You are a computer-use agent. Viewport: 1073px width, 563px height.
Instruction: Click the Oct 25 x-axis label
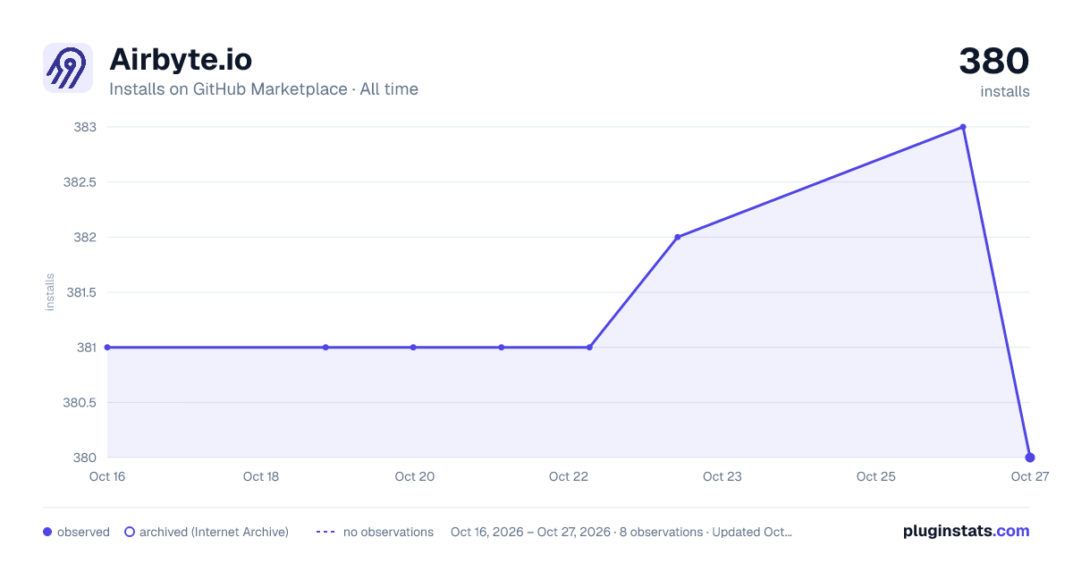pos(876,476)
